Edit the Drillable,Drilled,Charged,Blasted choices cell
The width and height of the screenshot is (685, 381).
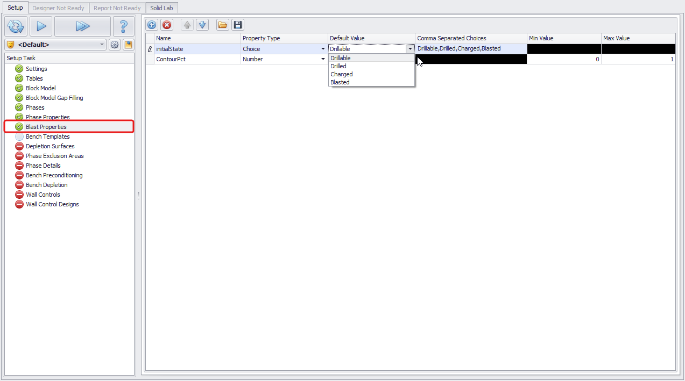[471, 49]
